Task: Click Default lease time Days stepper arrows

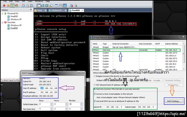Action: tap(51, 104)
